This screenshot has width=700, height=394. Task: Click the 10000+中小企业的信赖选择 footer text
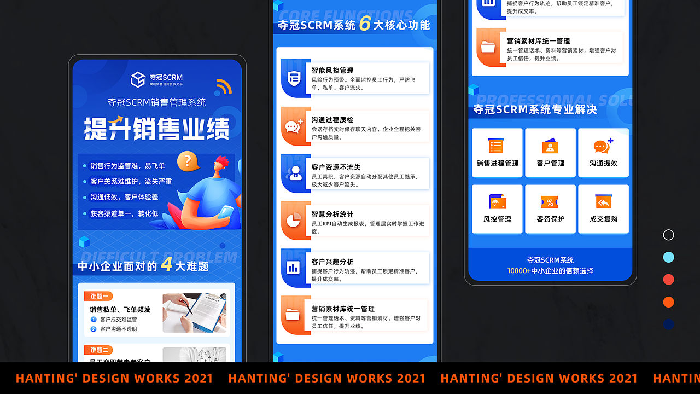(x=550, y=271)
